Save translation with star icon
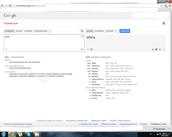 tap(88, 49)
